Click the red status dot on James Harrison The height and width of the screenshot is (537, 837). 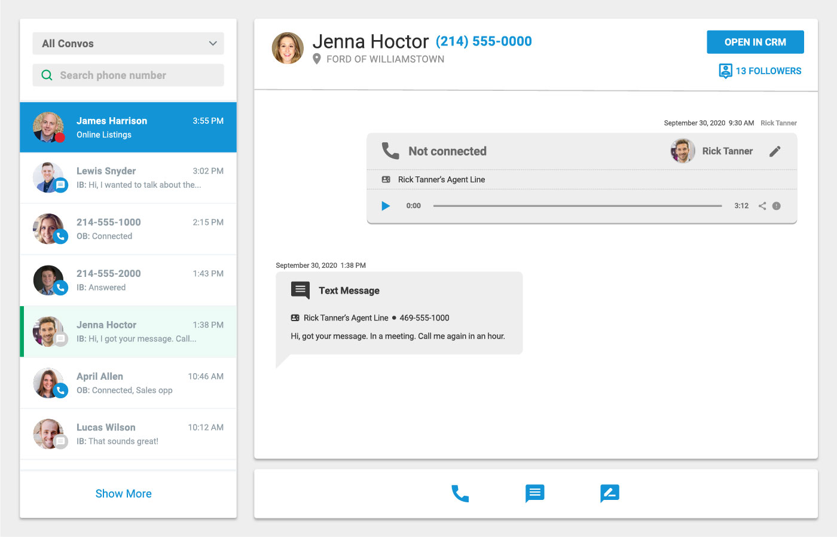tap(60, 138)
